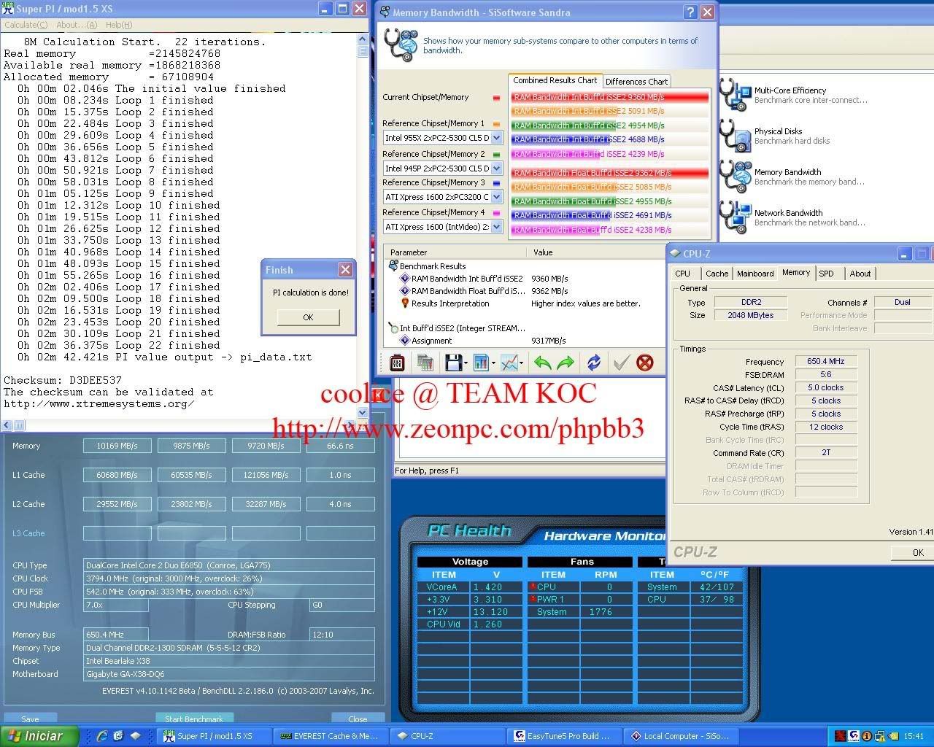Open the bar chart dropdown arrow in Sandra
The image size is (934, 747).
click(x=493, y=363)
